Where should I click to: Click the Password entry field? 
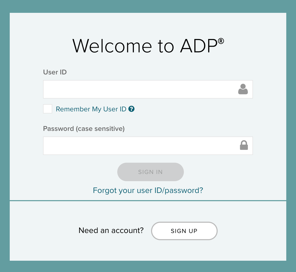click(x=141, y=145)
